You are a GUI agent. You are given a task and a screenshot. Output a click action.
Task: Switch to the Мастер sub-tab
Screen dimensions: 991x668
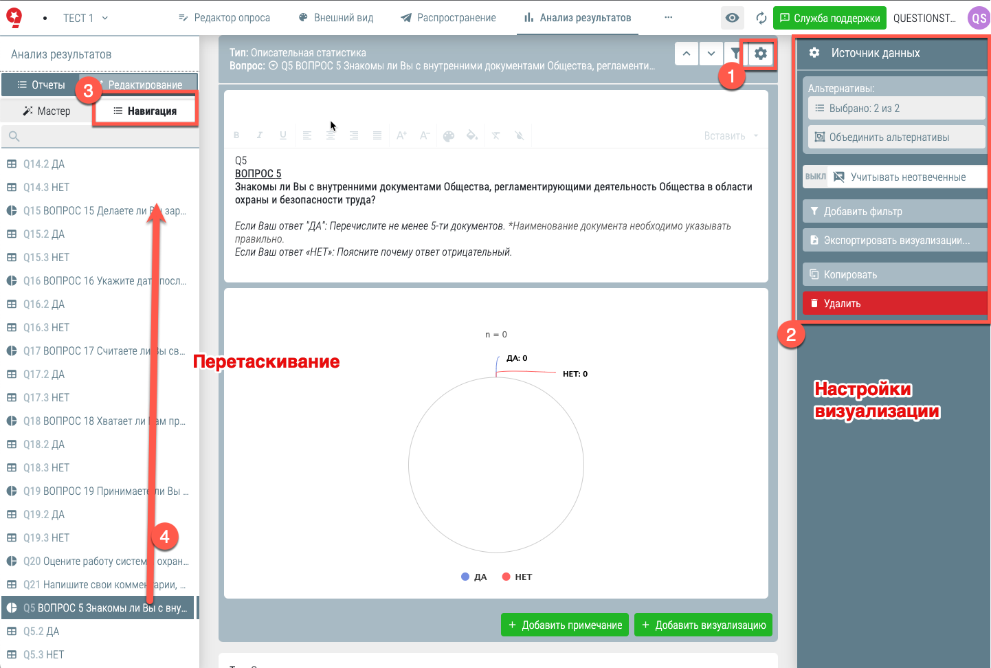(x=47, y=111)
